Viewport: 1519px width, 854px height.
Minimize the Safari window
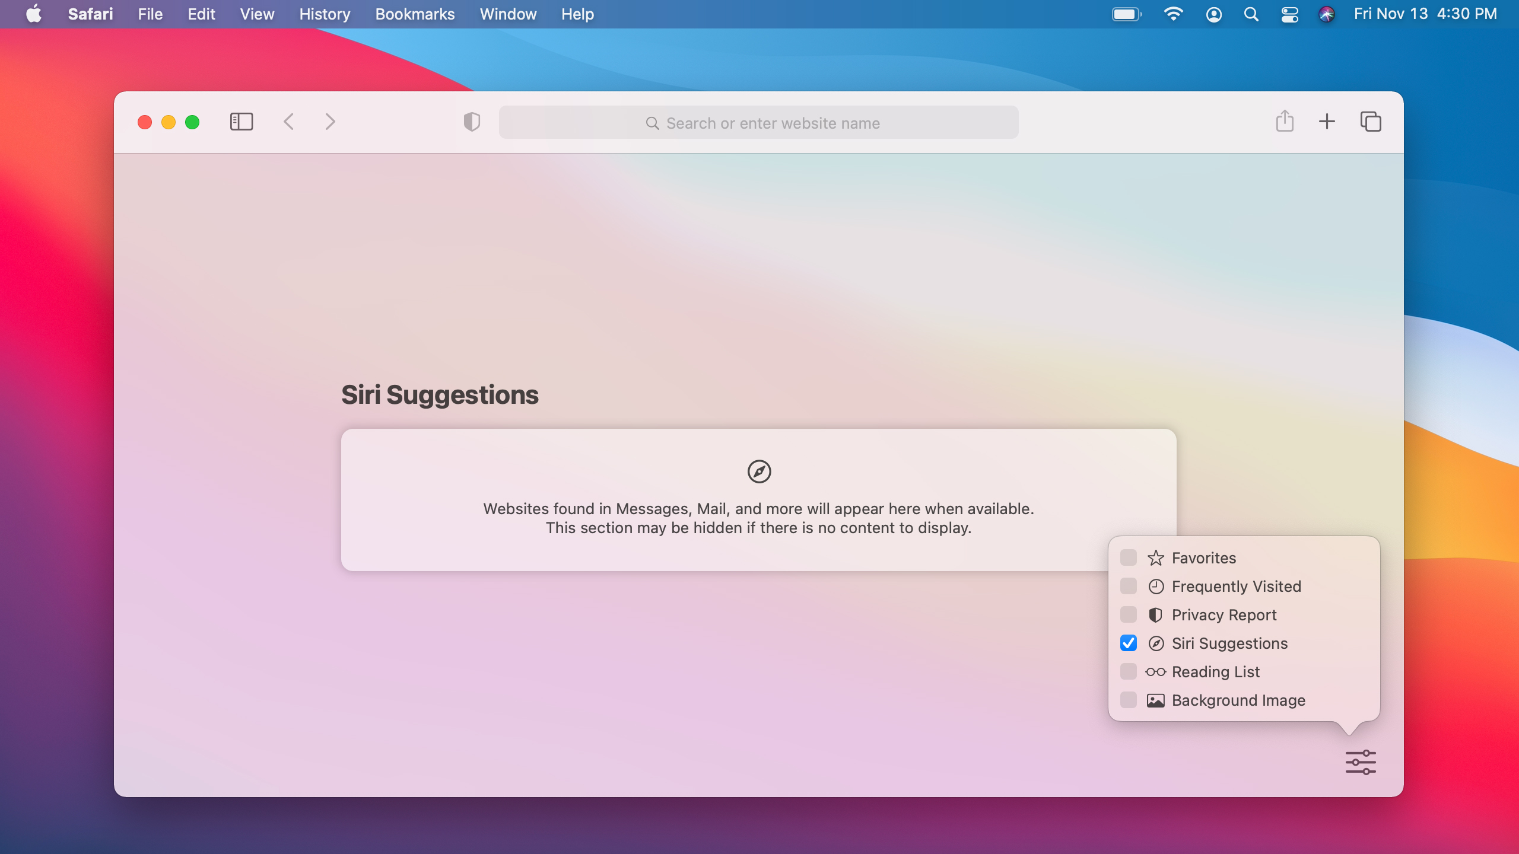point(169,122)
